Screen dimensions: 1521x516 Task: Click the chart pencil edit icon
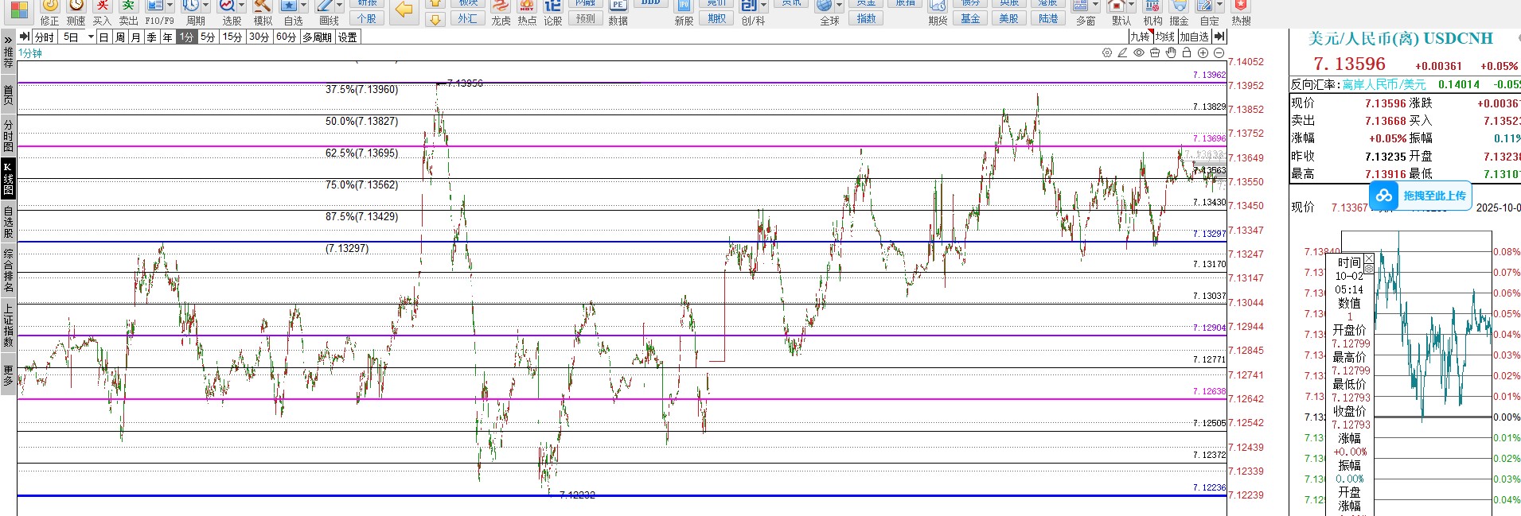(1122, 52)
